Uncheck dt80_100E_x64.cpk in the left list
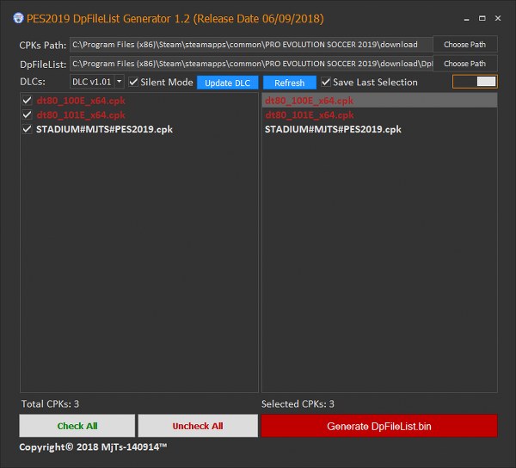This screenshot has height=468, width=516. click(28, 101)
